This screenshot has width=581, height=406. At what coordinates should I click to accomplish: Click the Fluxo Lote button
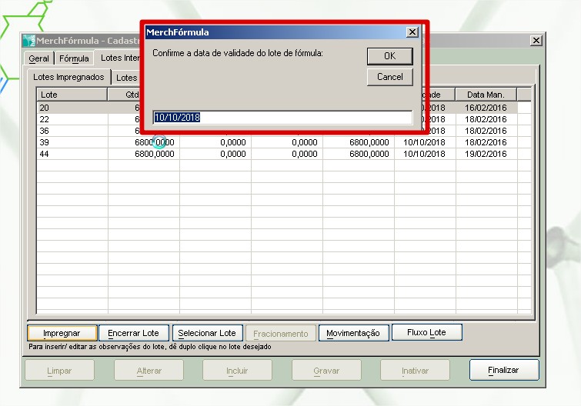point(427,332)
